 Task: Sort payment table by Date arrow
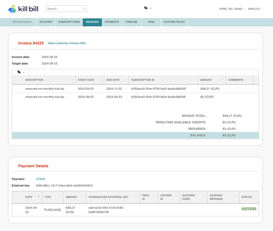[39, 197]
